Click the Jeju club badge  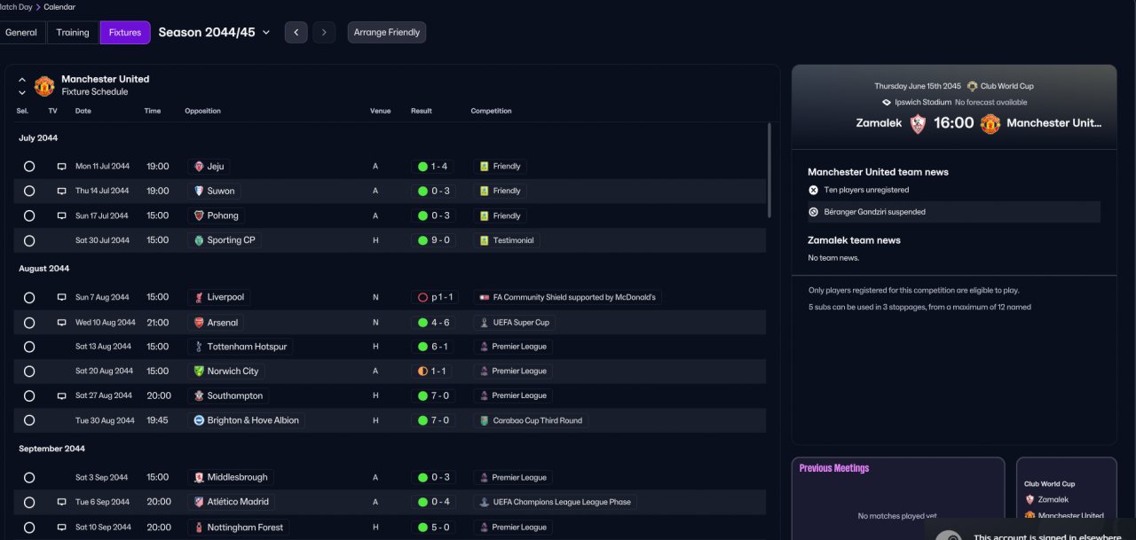[x=199, y=166]
